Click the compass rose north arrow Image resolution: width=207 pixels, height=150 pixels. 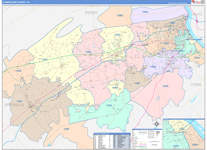click(156, 123)
